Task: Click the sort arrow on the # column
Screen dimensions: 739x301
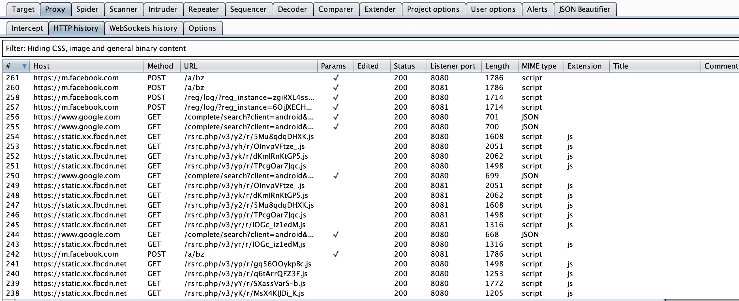Action: point(25,66)
